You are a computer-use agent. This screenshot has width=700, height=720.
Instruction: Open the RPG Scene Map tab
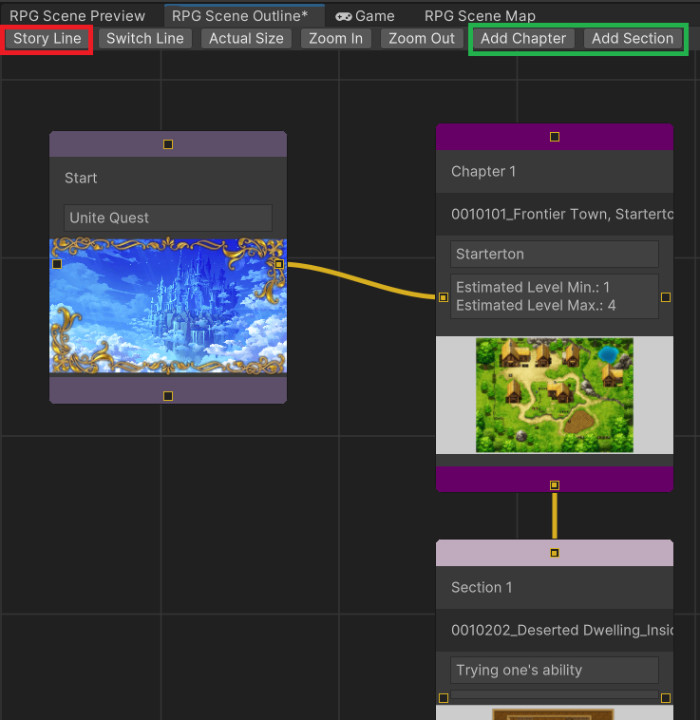480,15
